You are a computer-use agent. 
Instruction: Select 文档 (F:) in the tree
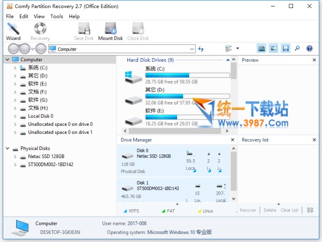click(37, 92)
